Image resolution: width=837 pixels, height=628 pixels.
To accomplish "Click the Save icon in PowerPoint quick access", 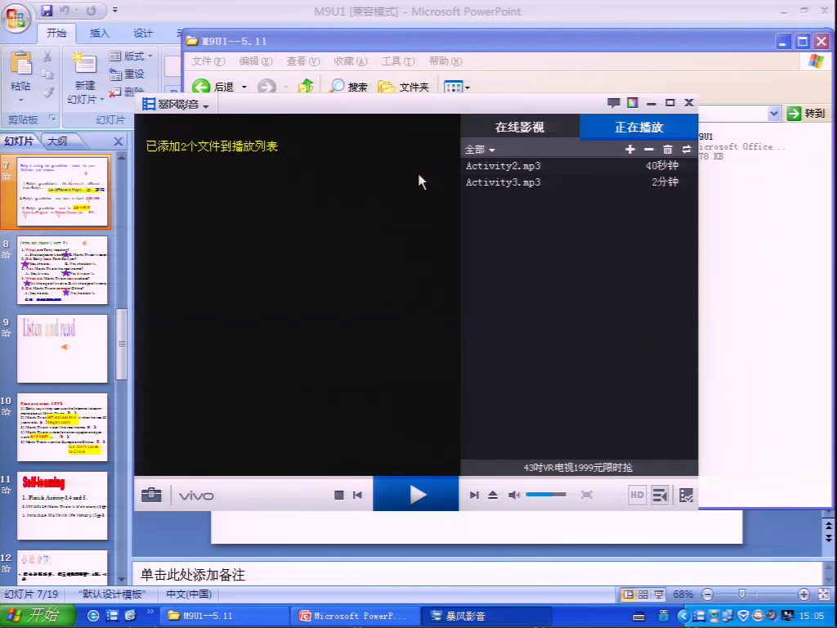I will pyautogui.click(x=47, y=10).
